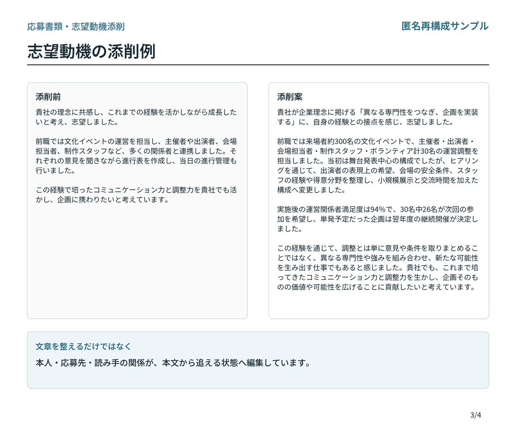Click the '文章を整えるだけではなく' heading
Screen dimensions: 516x429
pos(83,346)
